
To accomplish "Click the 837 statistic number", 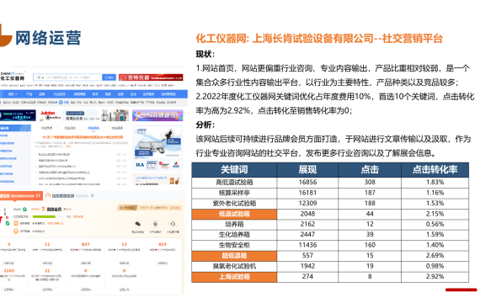I will click(x=85, y=244).
